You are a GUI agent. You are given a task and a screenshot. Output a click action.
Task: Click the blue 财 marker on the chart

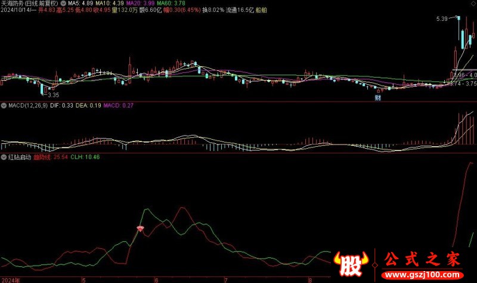coord(377,98)
